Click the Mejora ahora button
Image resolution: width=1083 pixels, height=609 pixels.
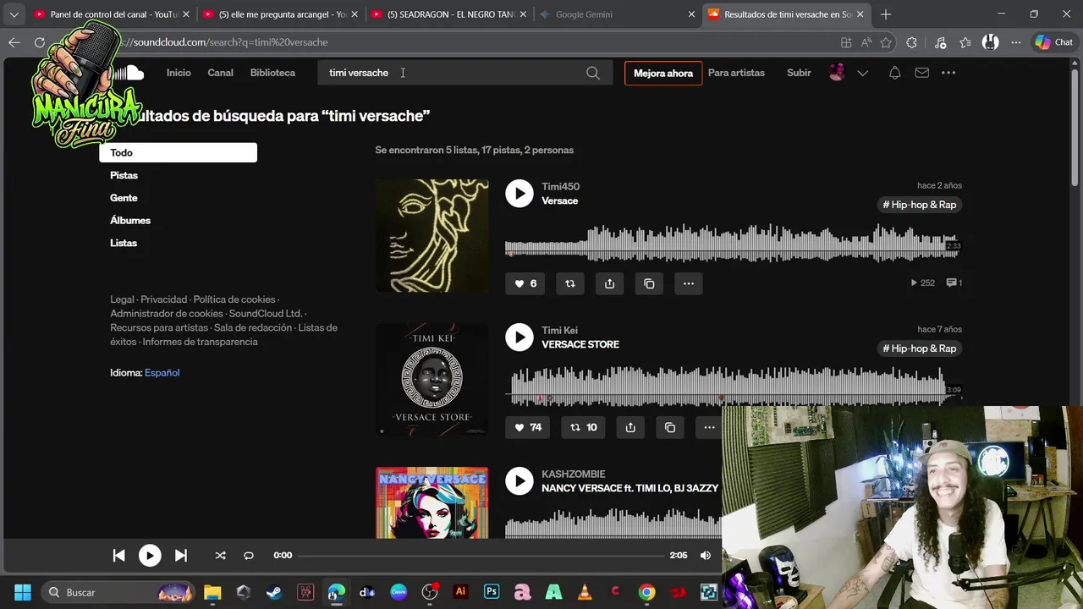click(663, 73)
